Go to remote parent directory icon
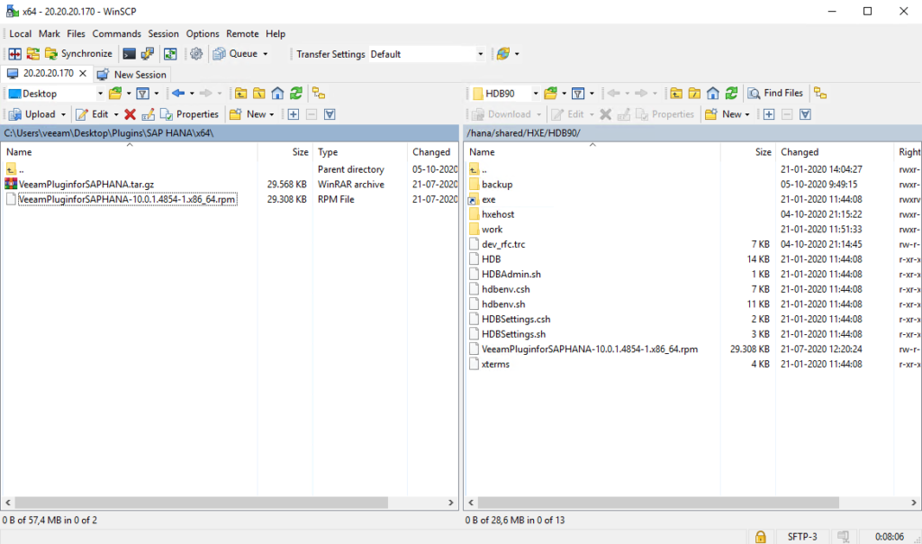This screenshot has height=544, width=922. 676,94
